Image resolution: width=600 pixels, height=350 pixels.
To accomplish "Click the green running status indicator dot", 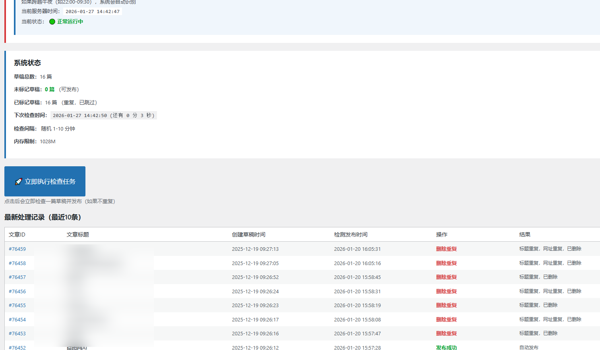I will point(52,22).
